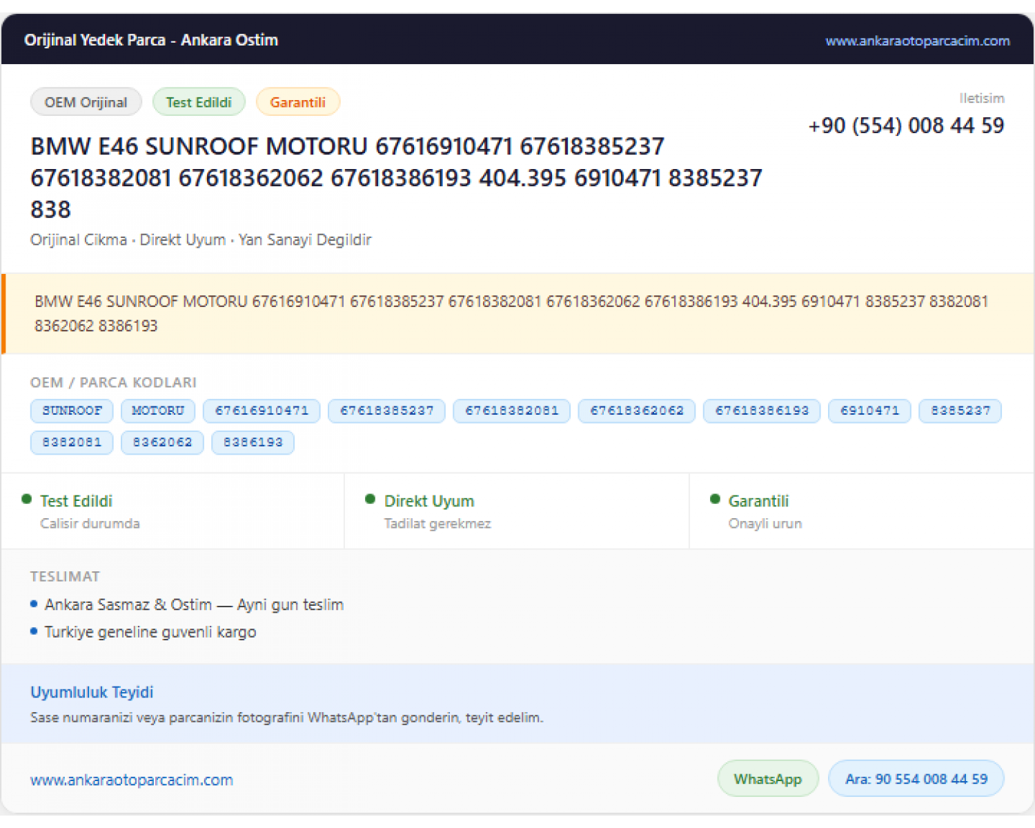The width and height of the screenshot is (1035, 828).
Task: Click the green dot beside Direkt Uyum
Action: [x=370, y=499]
